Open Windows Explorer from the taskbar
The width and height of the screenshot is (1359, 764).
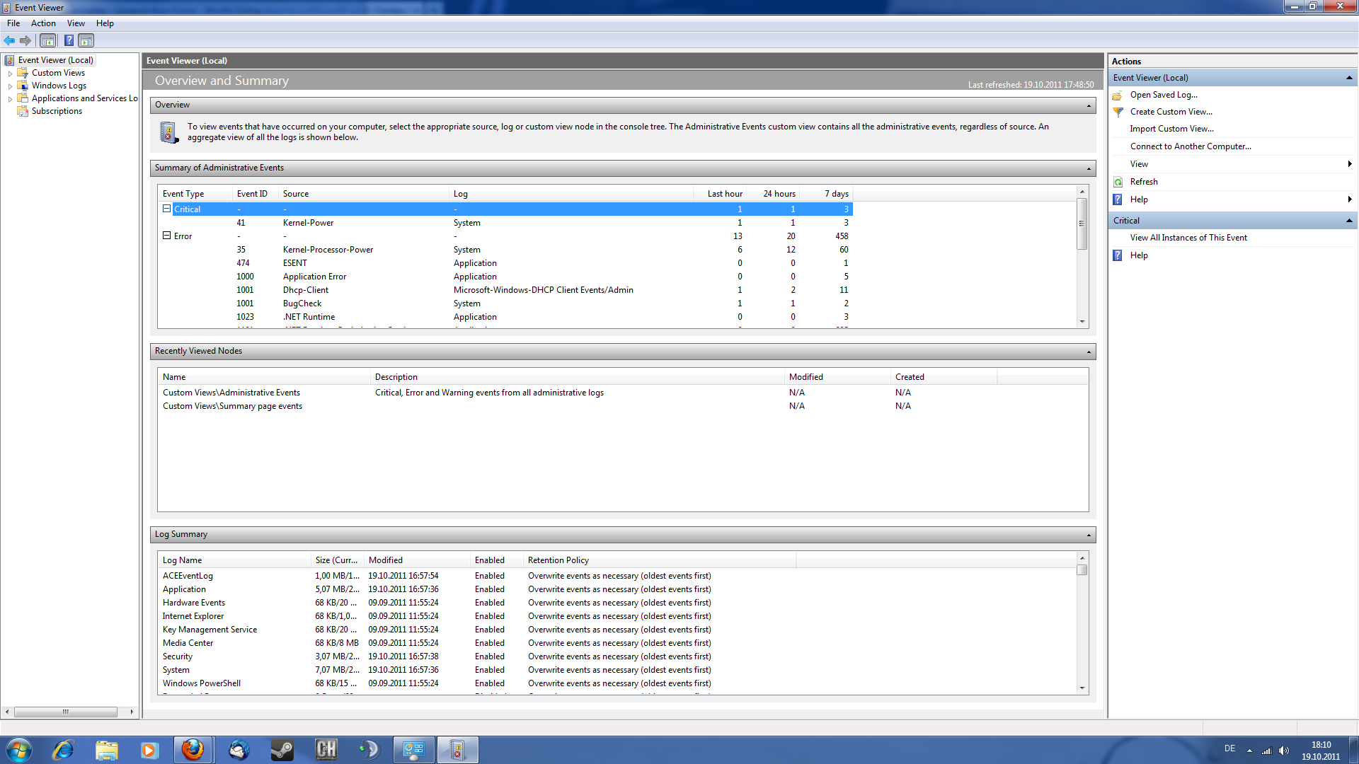(106, 750)
